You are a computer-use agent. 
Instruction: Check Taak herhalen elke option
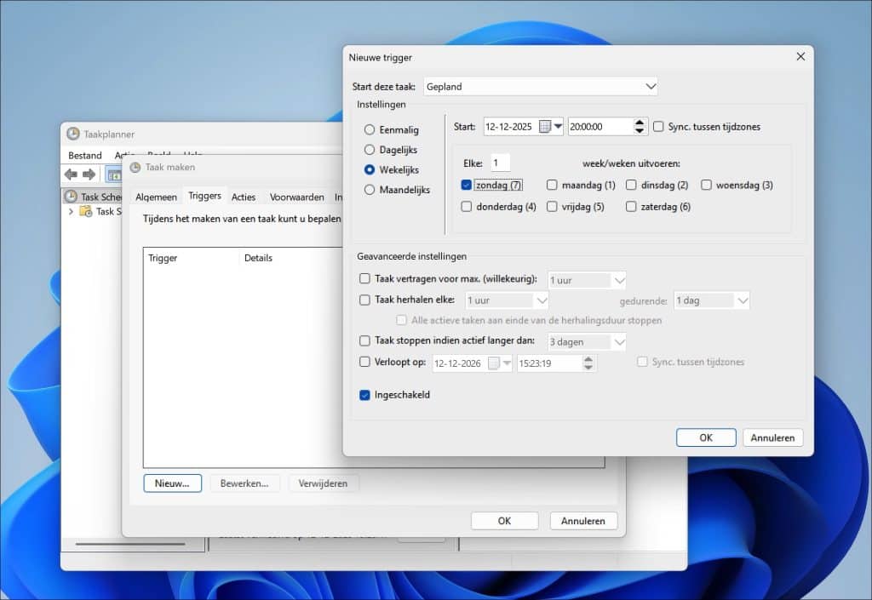[365, 300]
